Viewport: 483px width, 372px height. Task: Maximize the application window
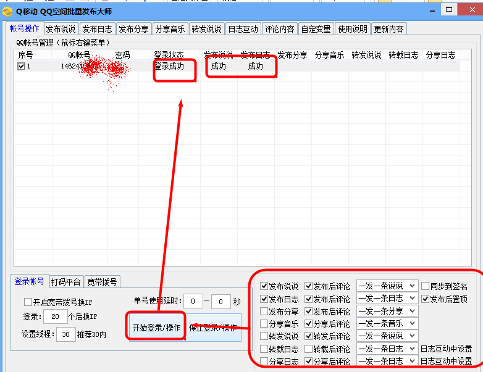point(449,9)
